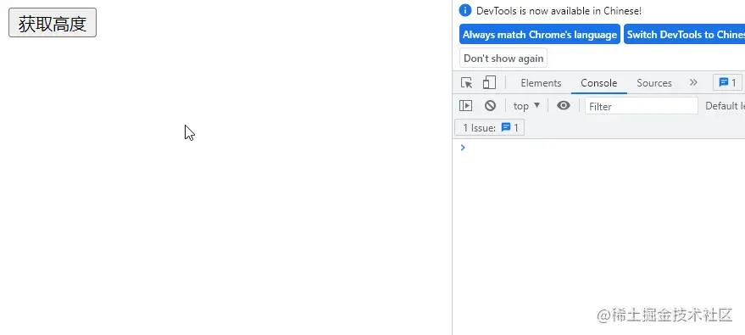The image size is (745, 335).
Task: Toggle the device toolbar icon
Action: coord(489,82)
